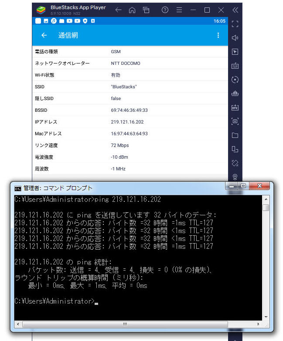Viewport: 283px width, 341px height.
Task: Collapse the BlueStacks sidebar with double chevron
Action: click(x=235, y=10)
